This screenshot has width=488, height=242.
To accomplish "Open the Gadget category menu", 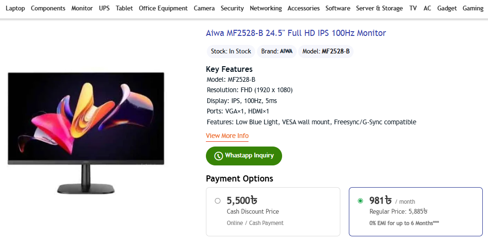I will (x=447, y=9).
